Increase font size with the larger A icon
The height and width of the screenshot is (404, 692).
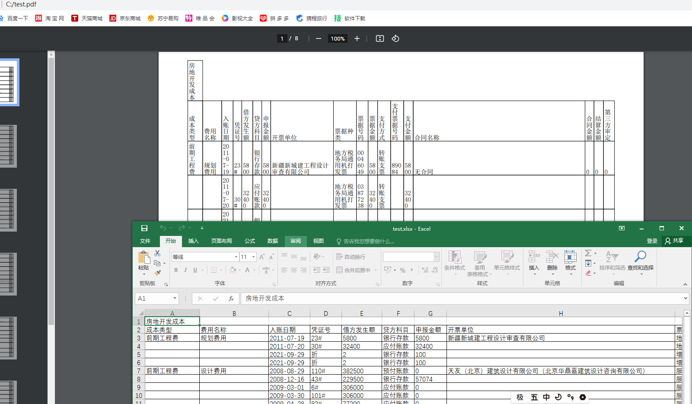pyautogui.click(x=262, y=257)
